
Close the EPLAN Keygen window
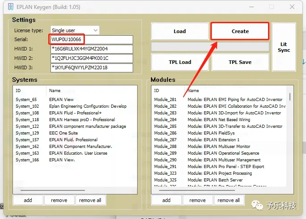tap(292, 7)
